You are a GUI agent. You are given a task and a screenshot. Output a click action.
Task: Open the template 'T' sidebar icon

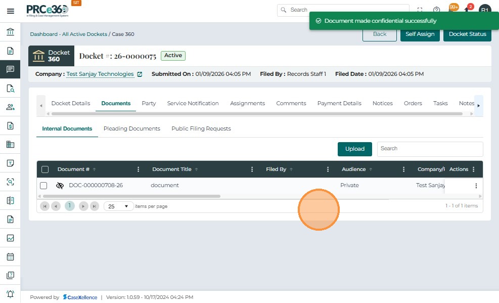[10, 163]
